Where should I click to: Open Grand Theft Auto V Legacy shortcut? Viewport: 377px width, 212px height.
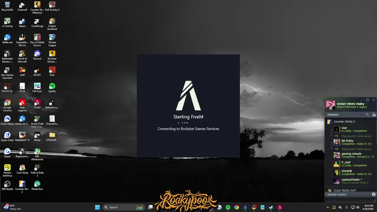tap(37, 122)
